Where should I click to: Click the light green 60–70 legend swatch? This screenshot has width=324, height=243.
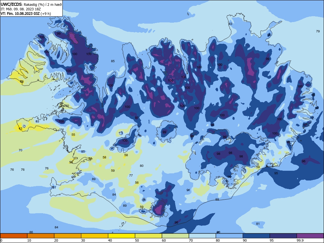pyautogui.click(x=175, y=236)
